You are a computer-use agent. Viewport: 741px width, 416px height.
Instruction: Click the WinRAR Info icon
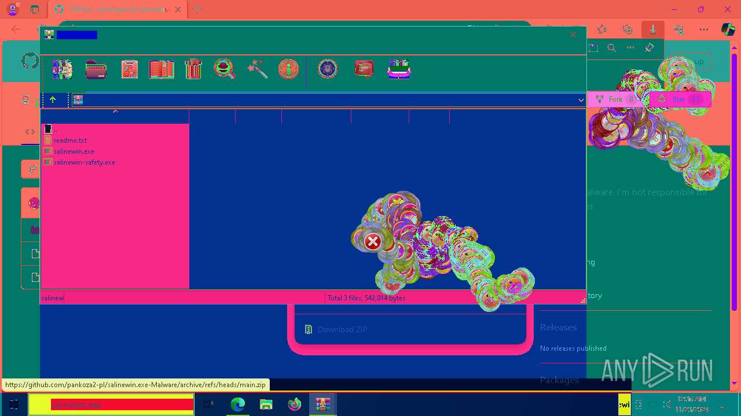288,69
